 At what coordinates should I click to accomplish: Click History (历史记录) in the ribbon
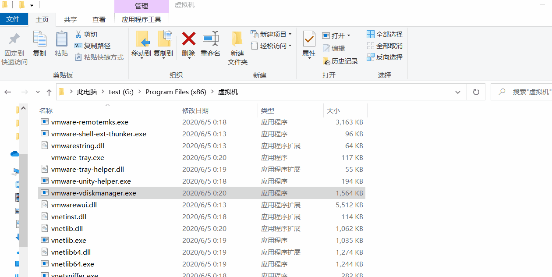(x=340, y=61)
